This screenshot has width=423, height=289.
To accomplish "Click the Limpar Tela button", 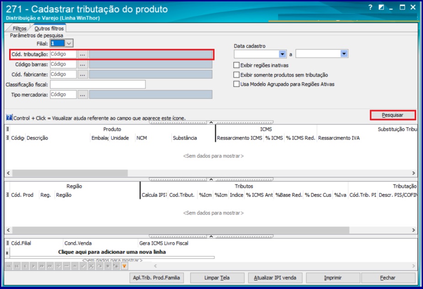I will [x=217, y=278].
